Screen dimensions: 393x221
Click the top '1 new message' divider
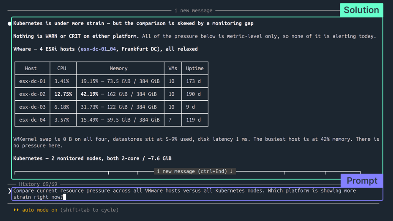pyautogui.click(x=193, y=10)
